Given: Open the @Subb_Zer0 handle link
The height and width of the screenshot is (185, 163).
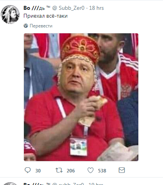Looking at the screenshot, I should click(x=68, y=8).
